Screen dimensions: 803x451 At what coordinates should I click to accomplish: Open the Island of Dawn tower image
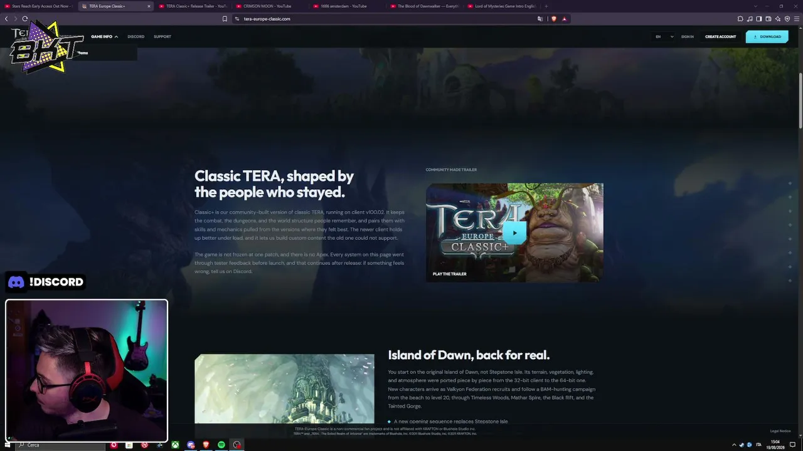pos(284,389)
